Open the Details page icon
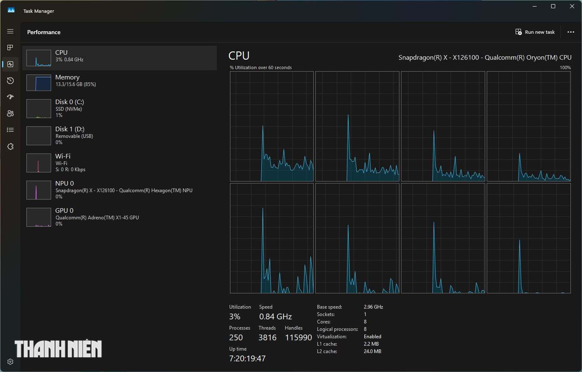Viewport: 582px width, 372px height. 10,130
